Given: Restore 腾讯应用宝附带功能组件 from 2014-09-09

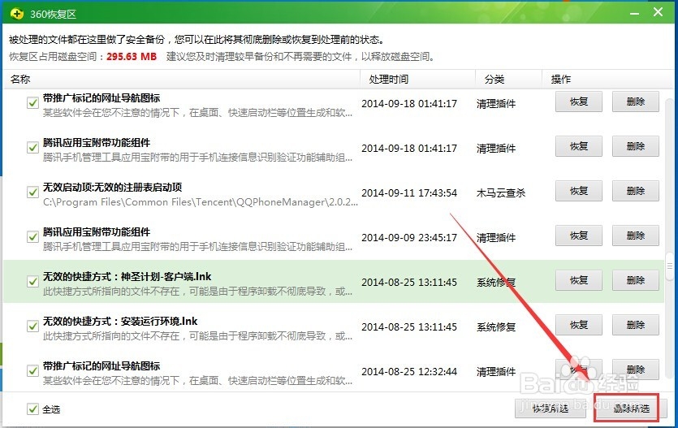Looking at the screenshot, I should click(x=579, y=236).
